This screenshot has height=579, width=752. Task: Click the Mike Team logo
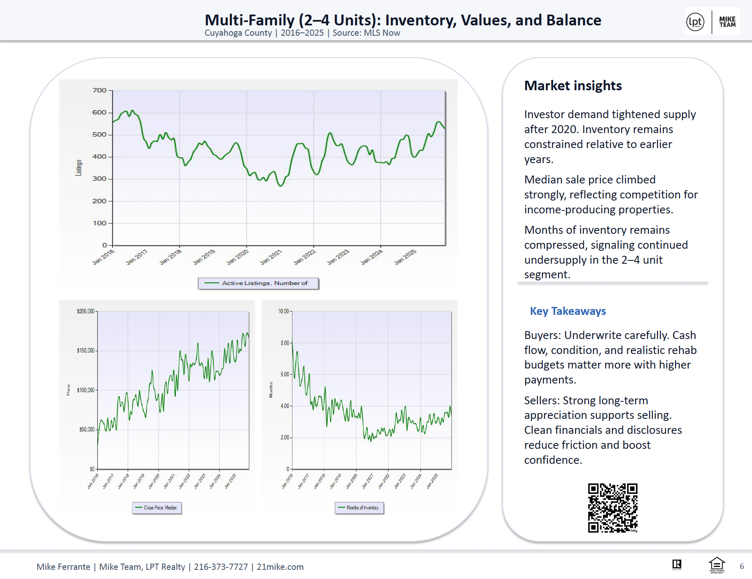pos(727,22)
